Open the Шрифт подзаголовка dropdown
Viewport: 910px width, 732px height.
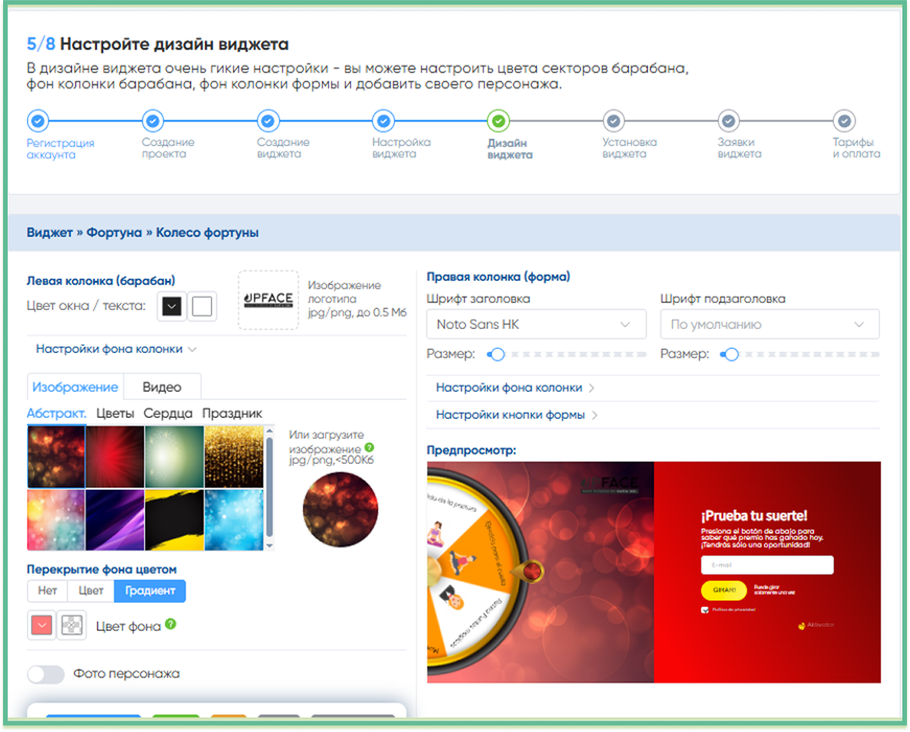[x=769, y=325]
